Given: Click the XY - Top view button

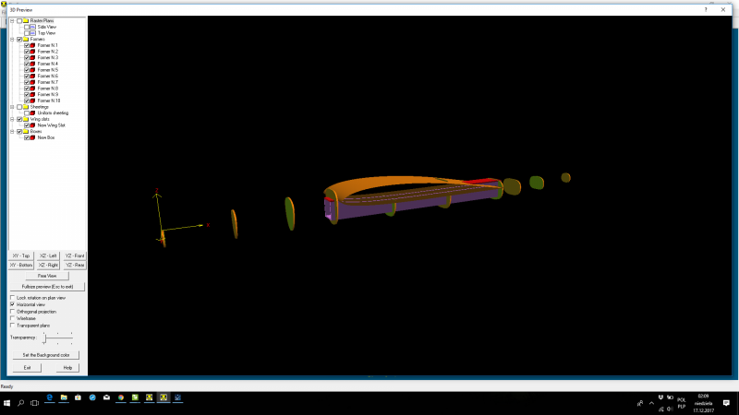Looking at the screenshot, I should click(x=20, y=255).
